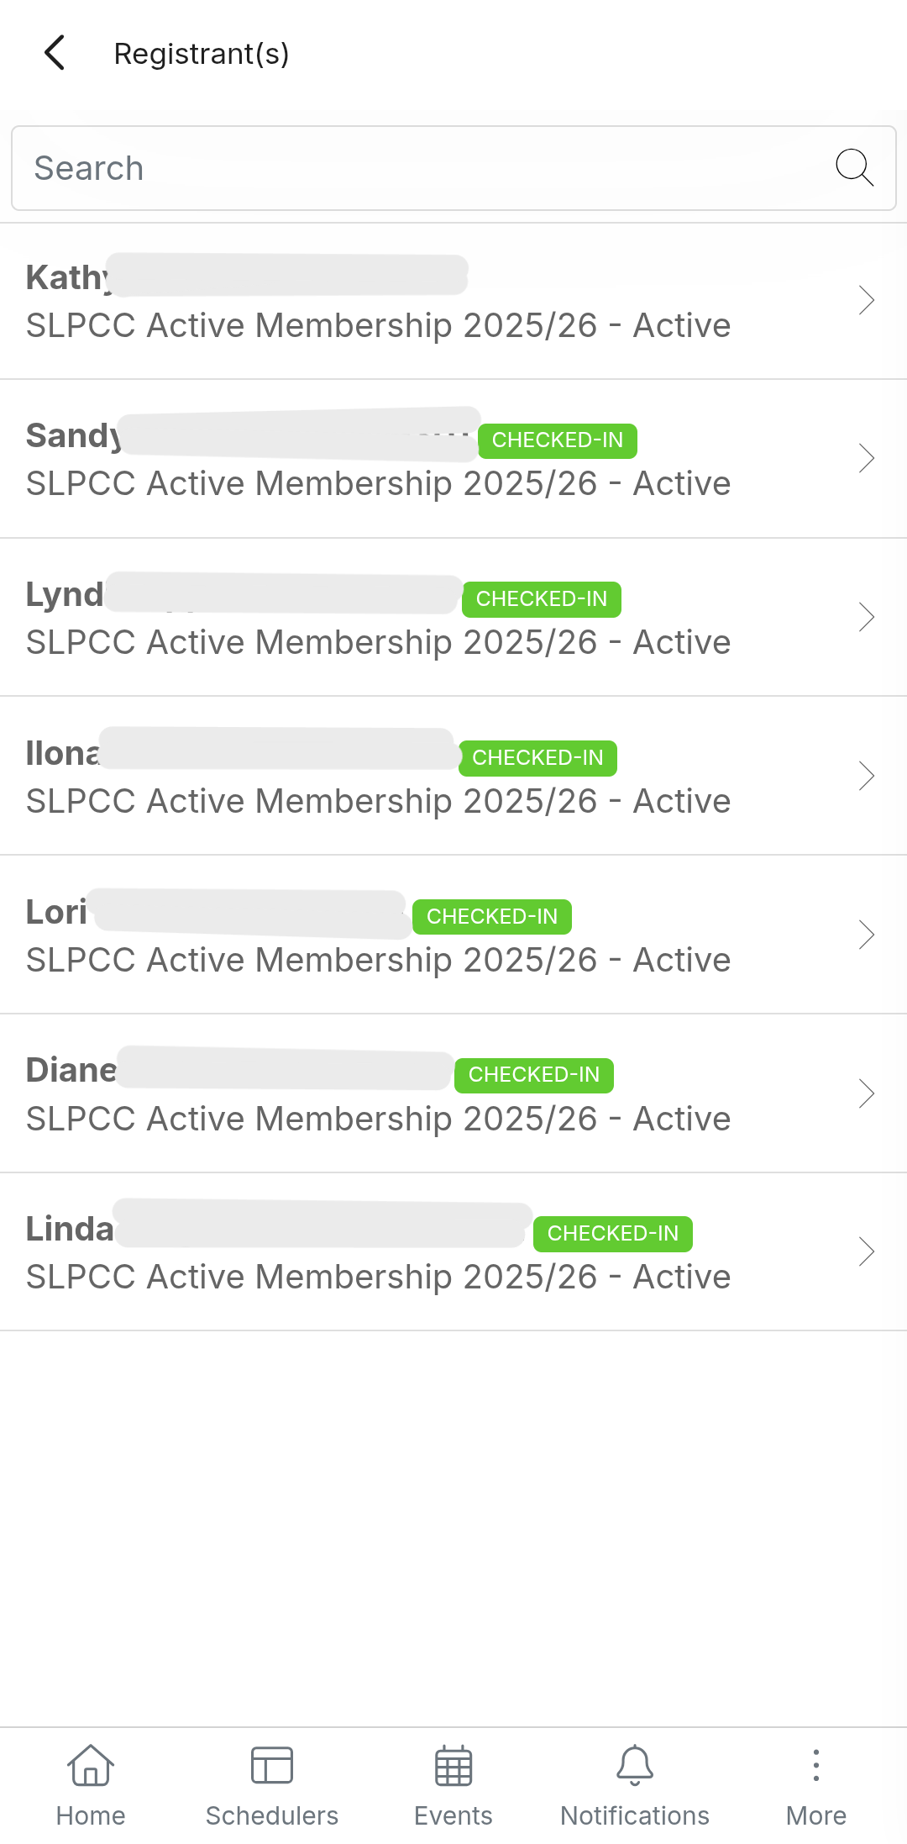907x1844 pixels.
Task: Focus the Search input field
Action: coord(420,168)
